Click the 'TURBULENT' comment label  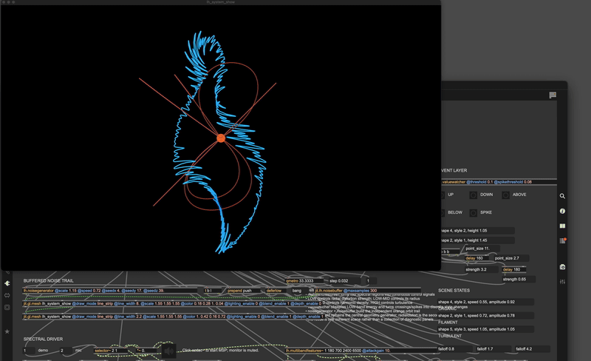point(450,336)
